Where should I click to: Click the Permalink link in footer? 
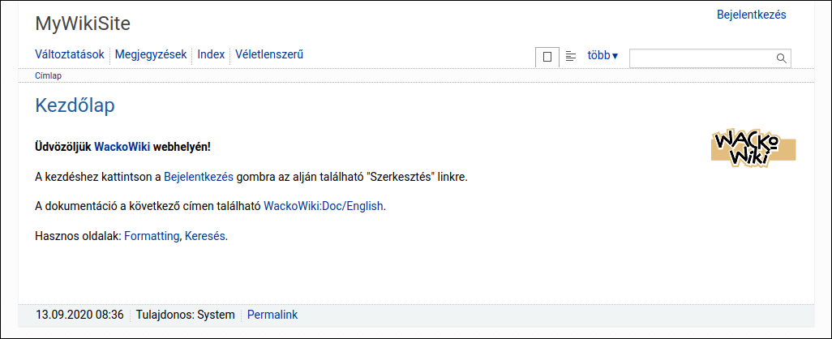click(272, 315)
